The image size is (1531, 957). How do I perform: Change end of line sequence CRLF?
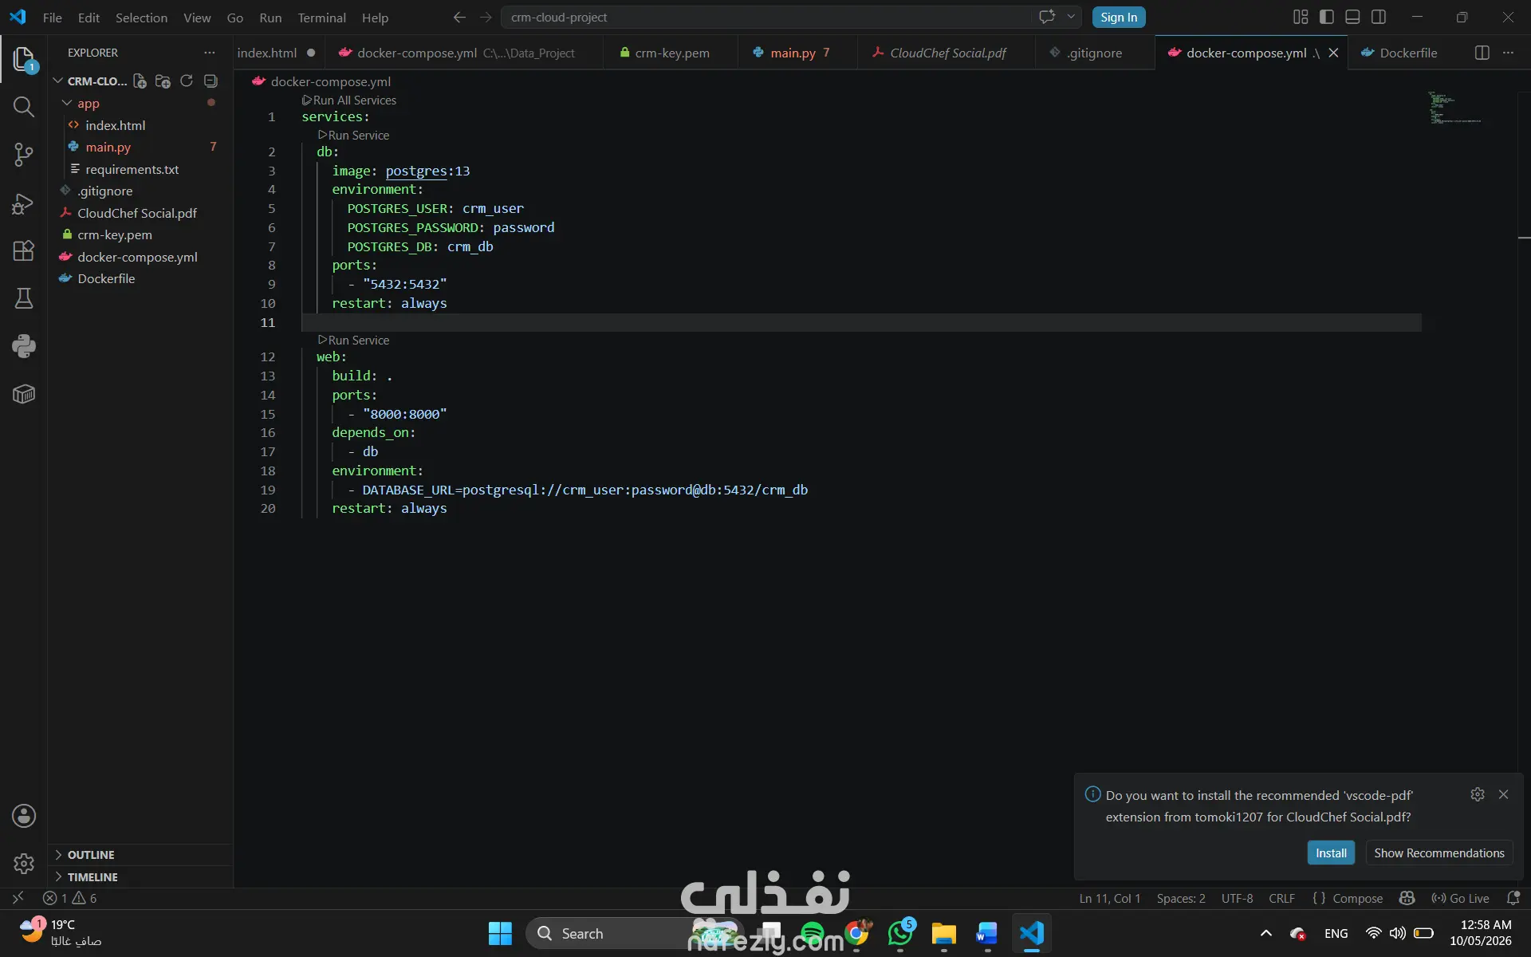pos(1281,898)
